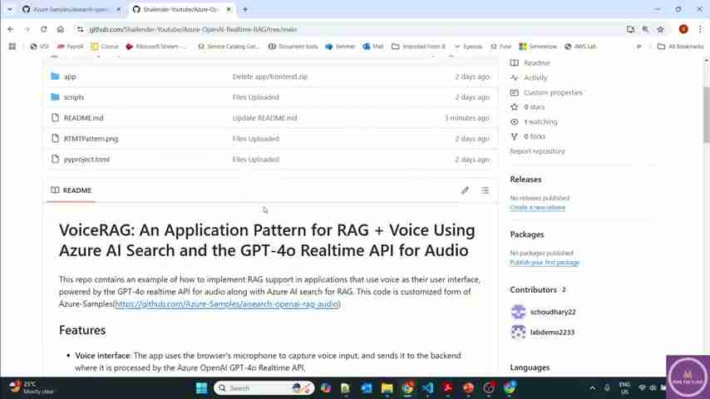This screenshot has height=399, width=710.
Task: Open the All Bookmarks folder
Action: (x=681, y=47)
